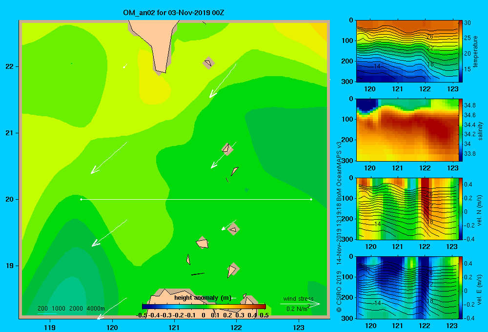Click the "100" depth label of the temperature panel

coord(347,41)
